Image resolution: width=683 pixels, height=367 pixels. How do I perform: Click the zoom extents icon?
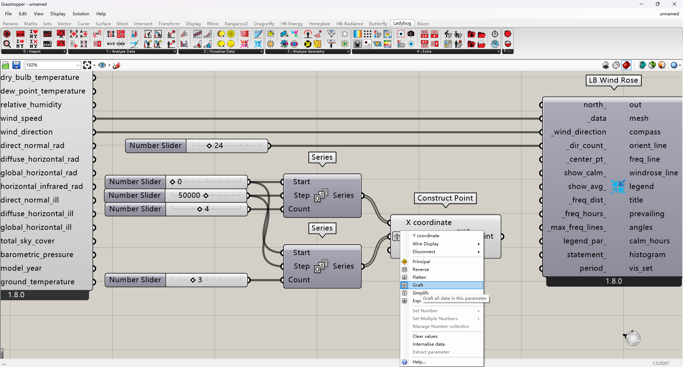[x=87, y=65]
